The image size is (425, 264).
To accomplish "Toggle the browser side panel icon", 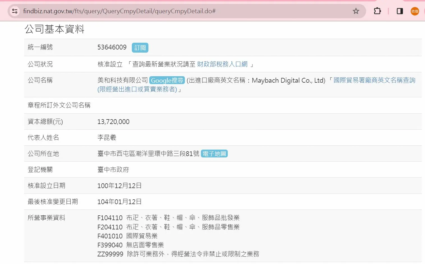I will 400,11.
